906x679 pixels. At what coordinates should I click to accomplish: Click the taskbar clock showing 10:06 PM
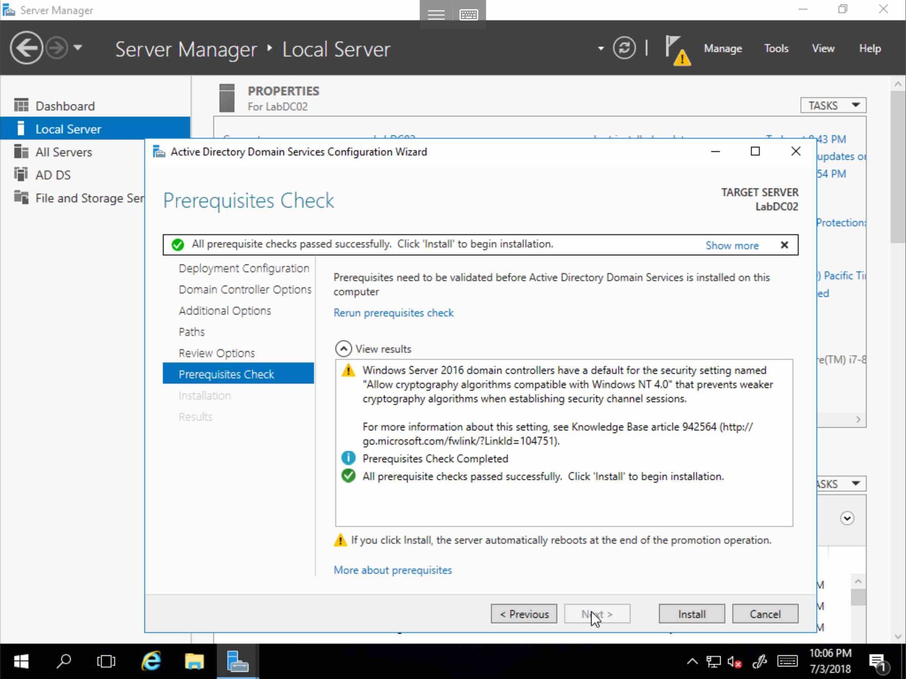[x=830, y=661]
